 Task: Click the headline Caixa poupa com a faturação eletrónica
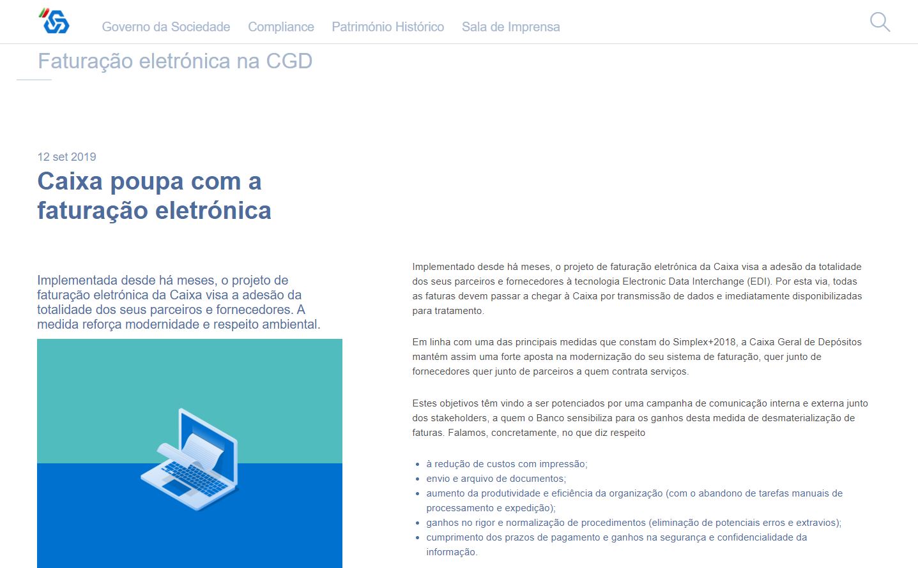click(x=154, y=195)
